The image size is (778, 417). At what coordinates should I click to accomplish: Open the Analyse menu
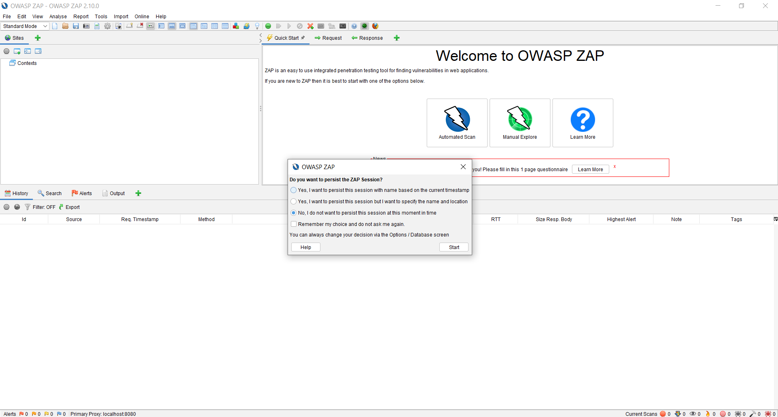point(58,17)
